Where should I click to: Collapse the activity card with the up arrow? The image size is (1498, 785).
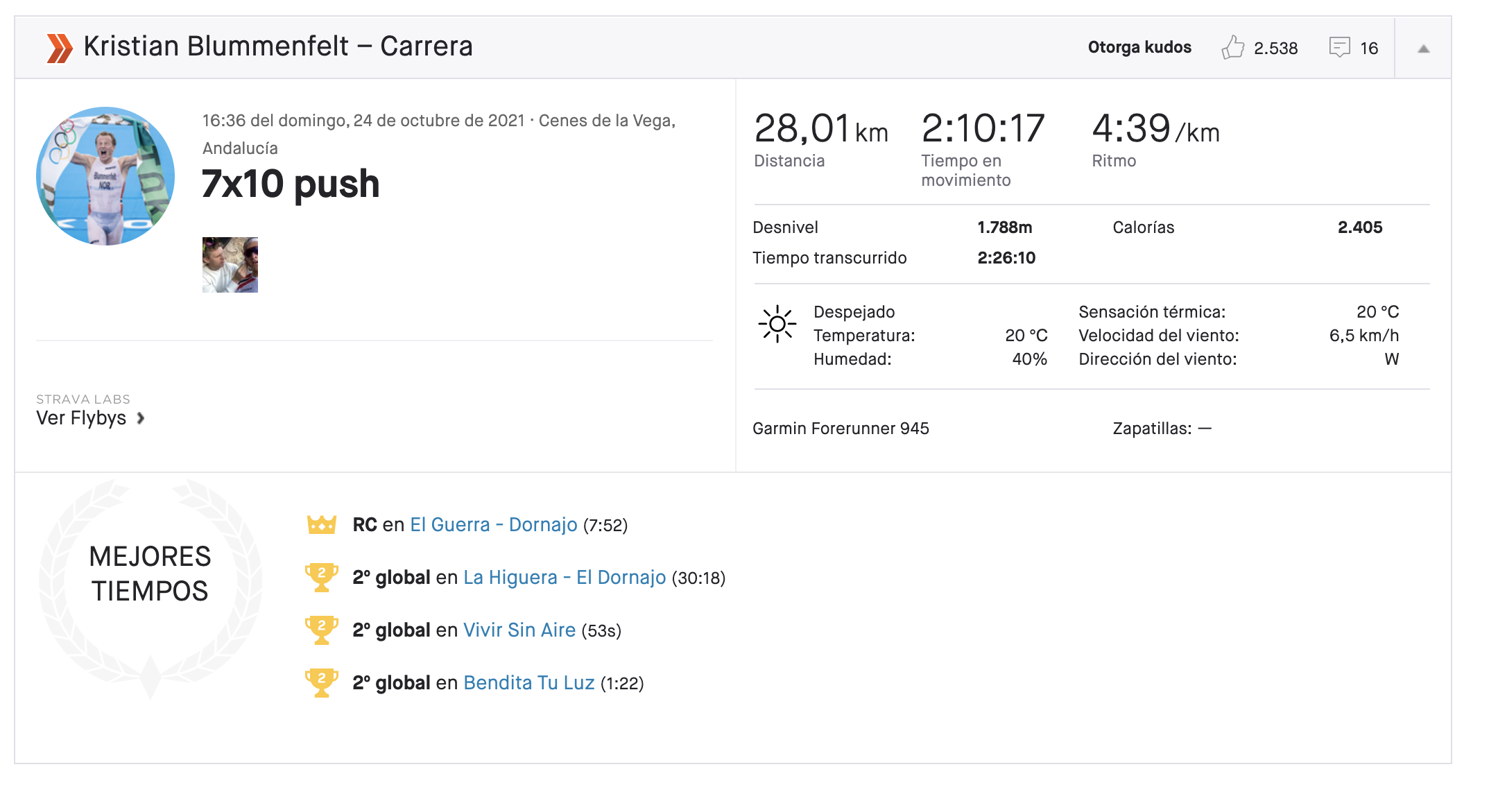tap(1423, 49)
